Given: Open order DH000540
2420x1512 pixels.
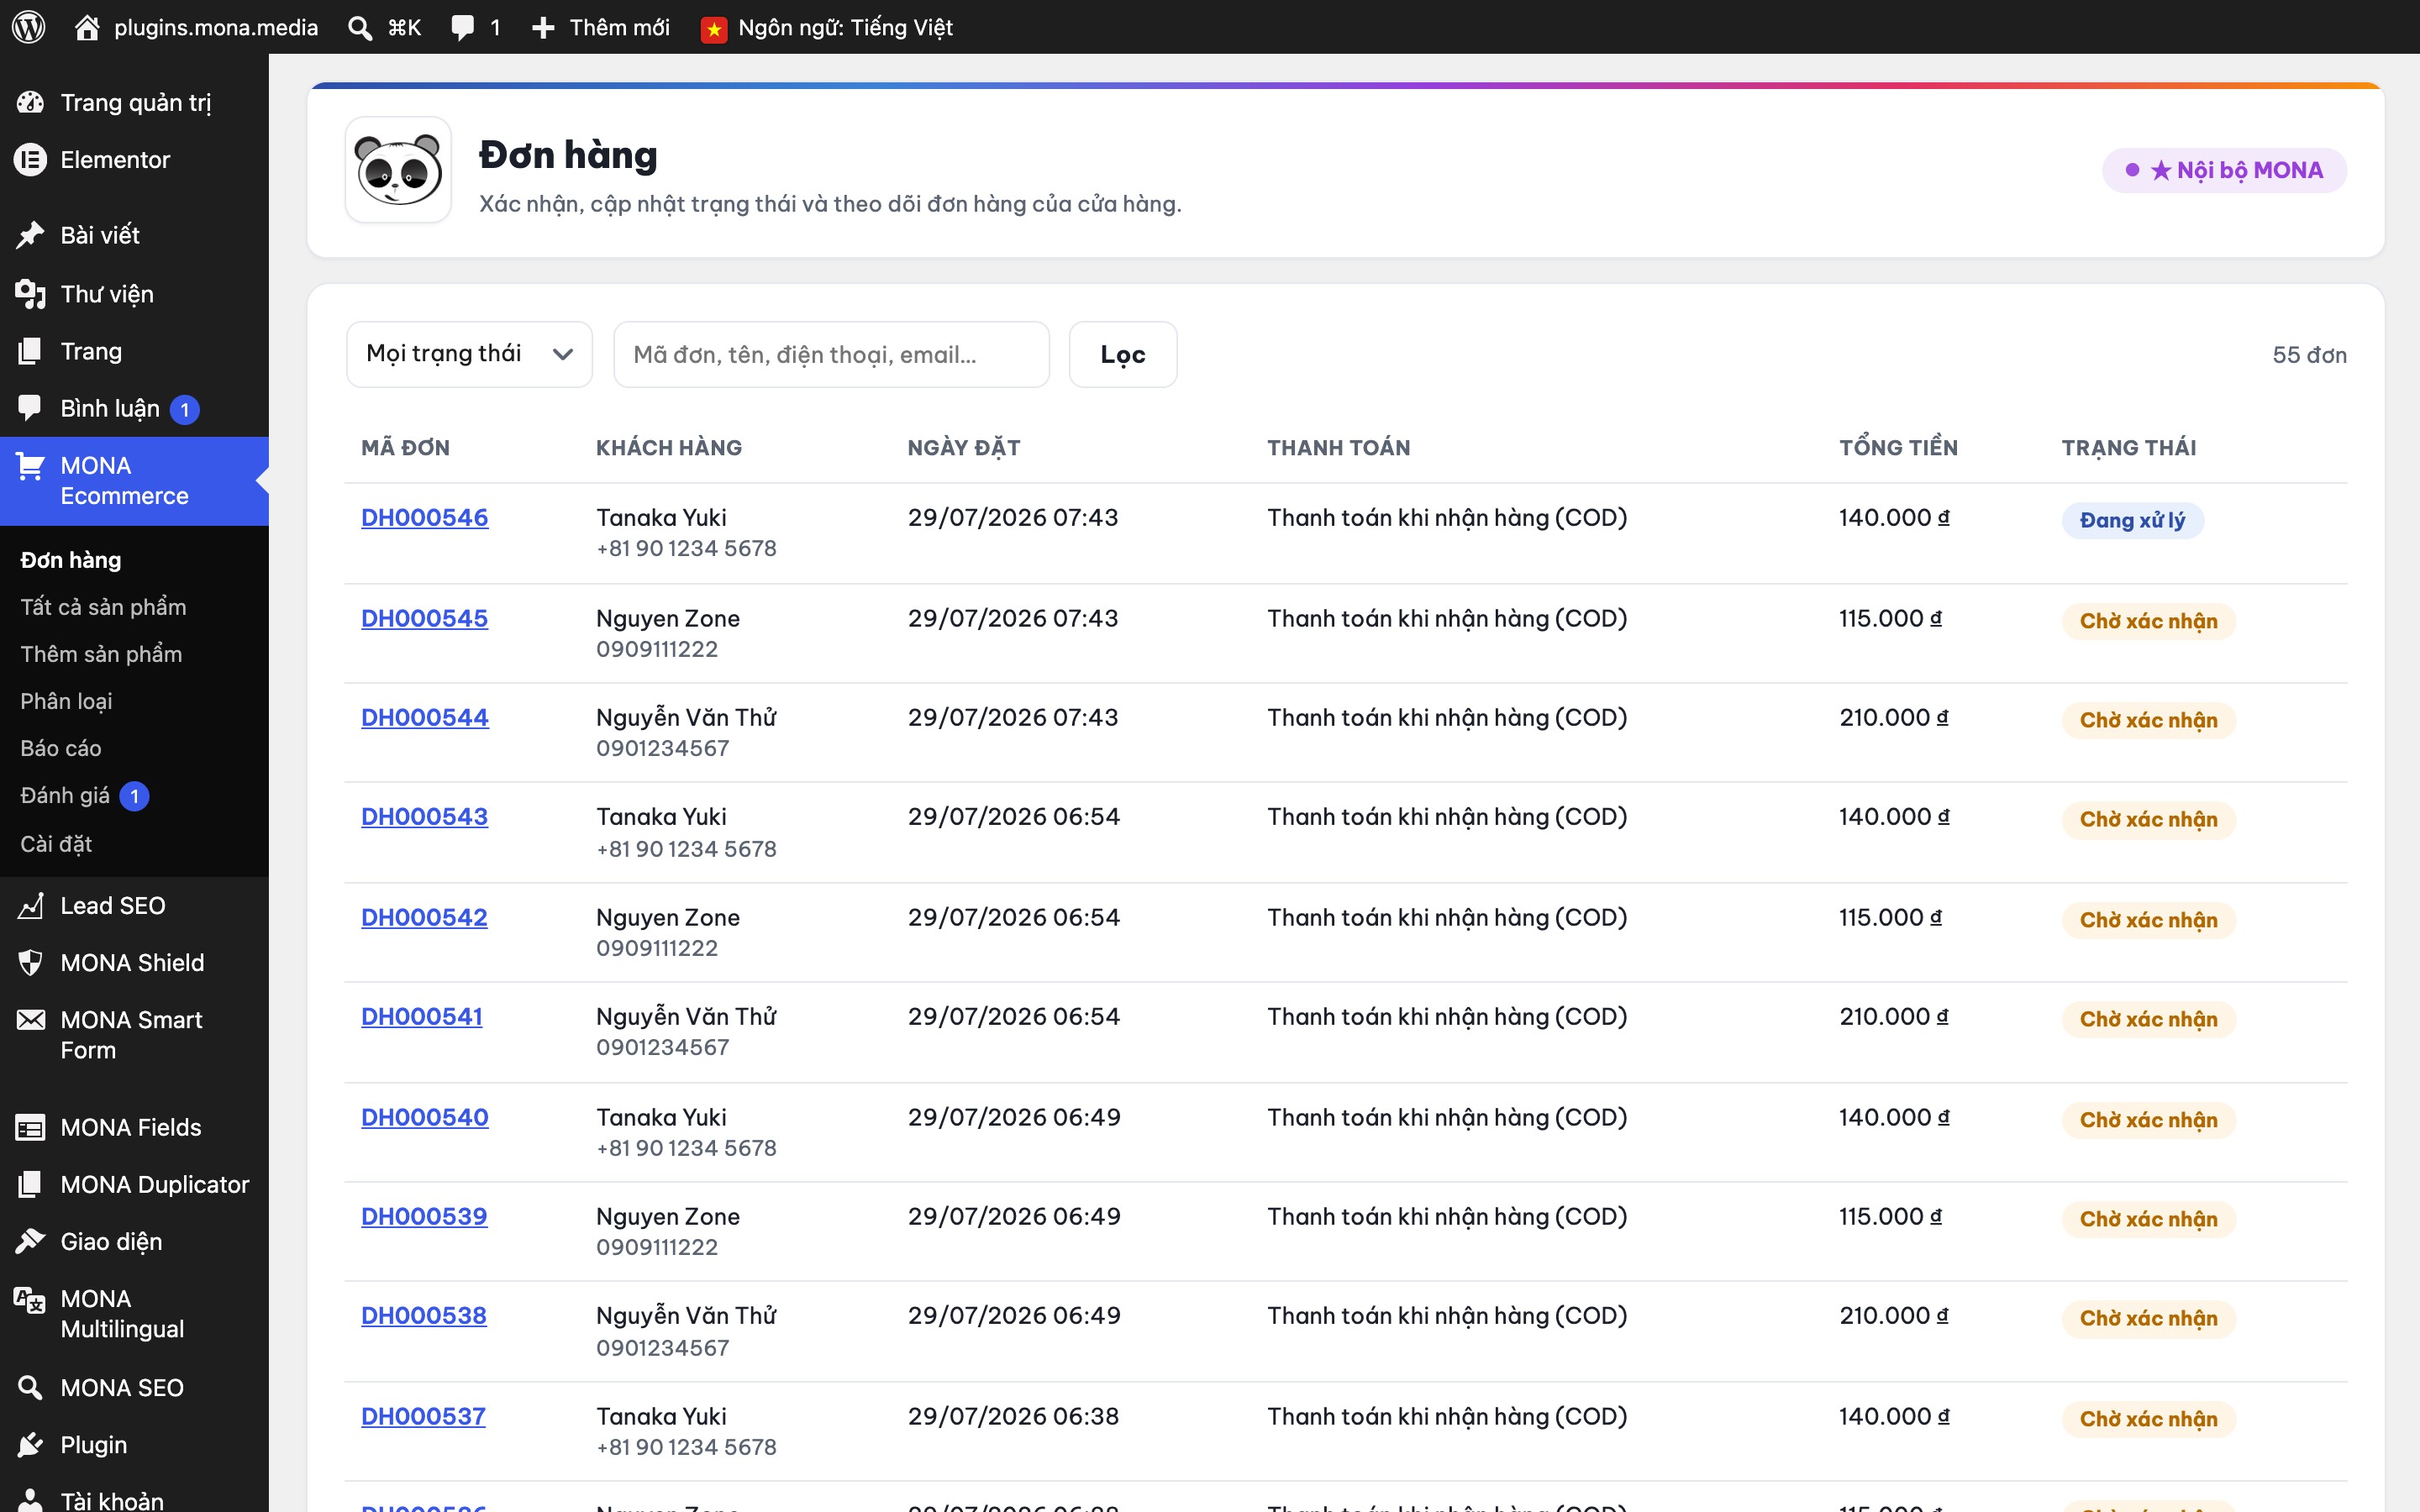Looking at the screenshot, I should pos(424,1118).
